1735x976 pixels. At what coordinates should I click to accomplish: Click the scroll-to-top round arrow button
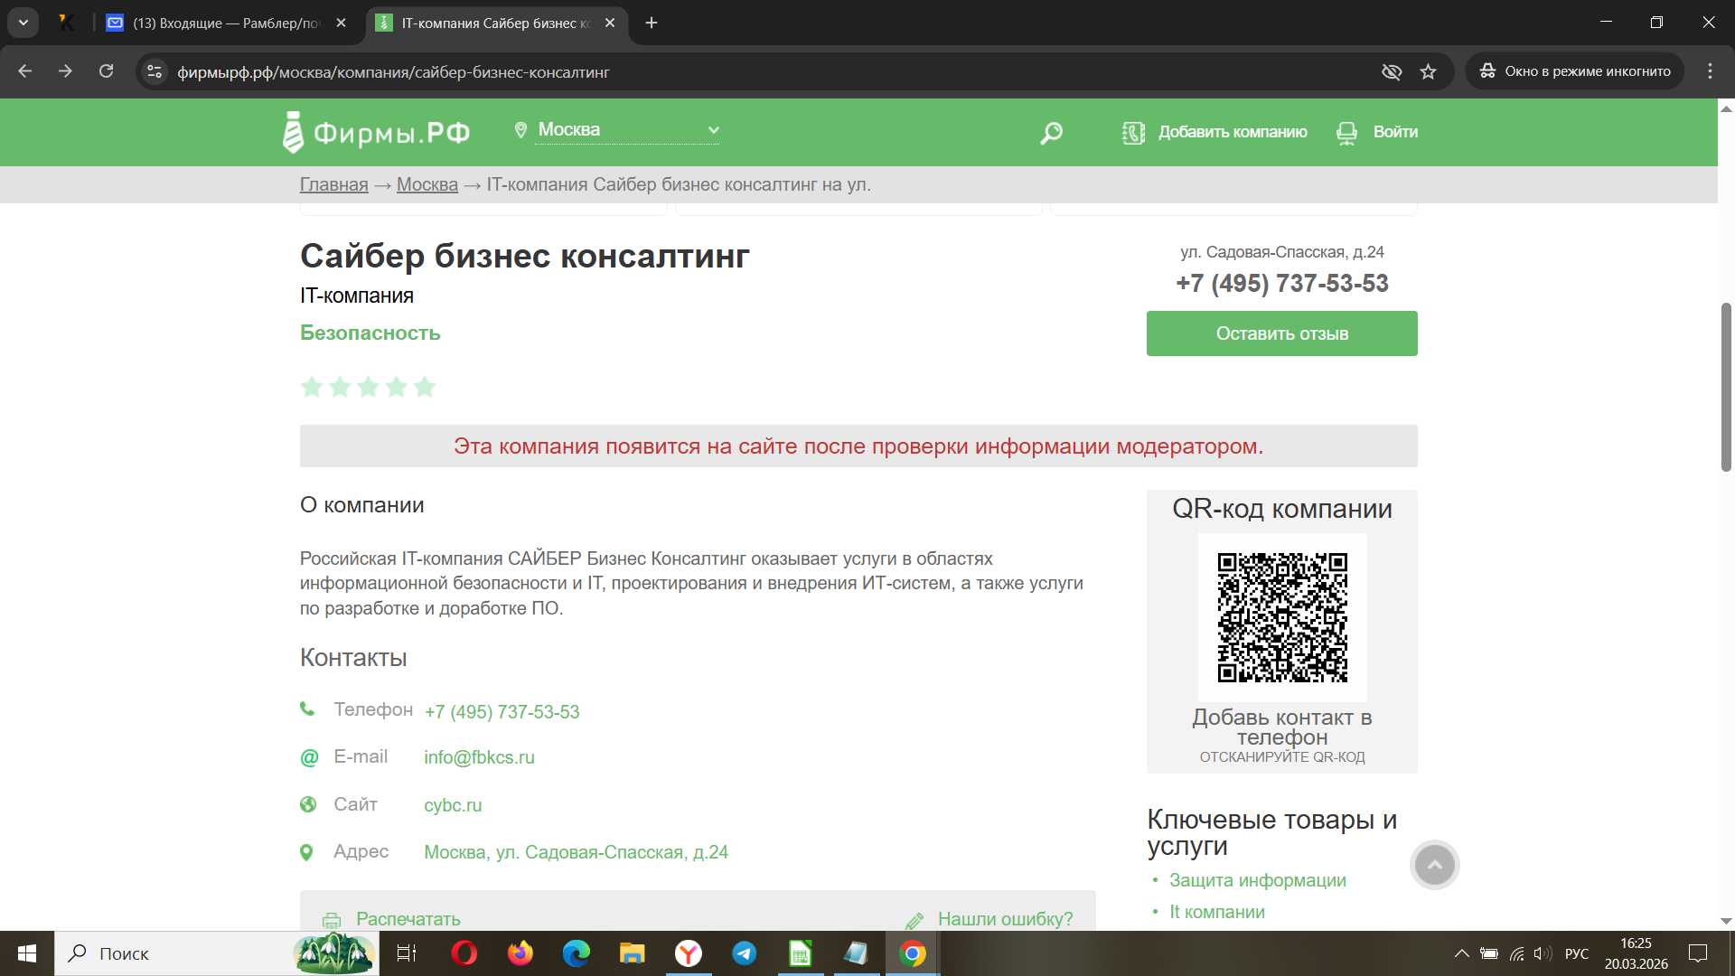(1434, 865)
